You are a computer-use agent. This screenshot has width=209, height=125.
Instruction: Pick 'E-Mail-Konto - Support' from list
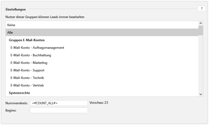pos(27,70)
